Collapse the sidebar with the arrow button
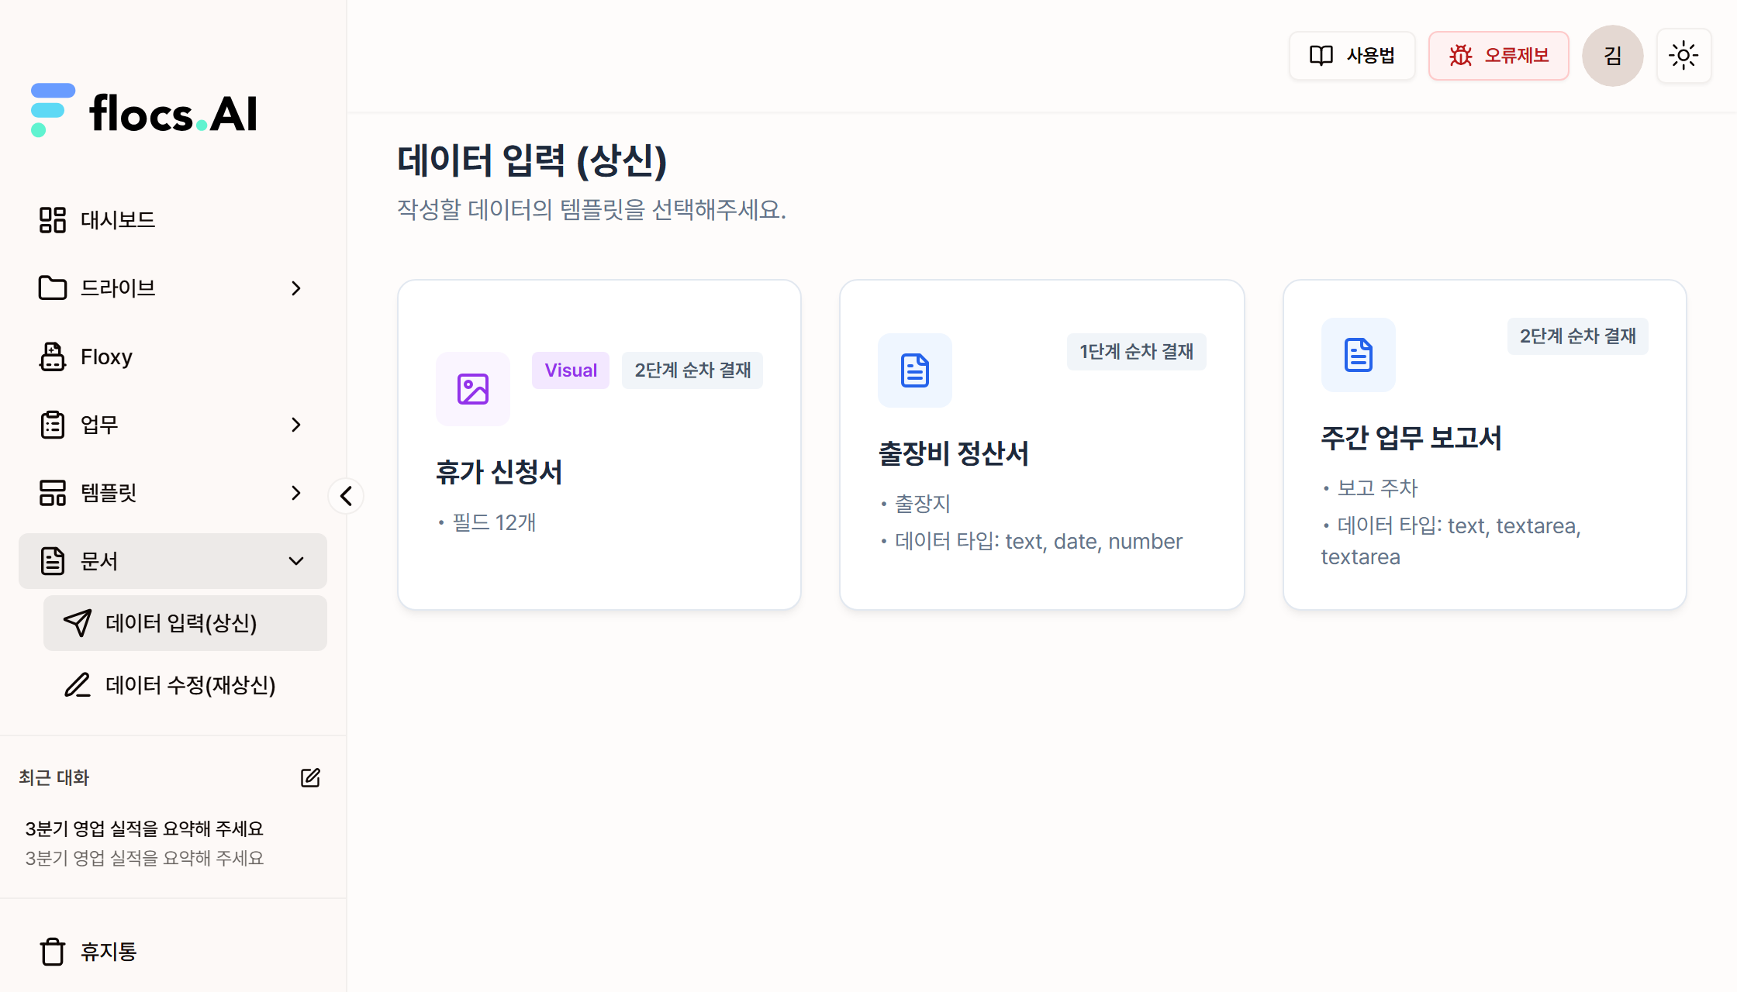 346,496
